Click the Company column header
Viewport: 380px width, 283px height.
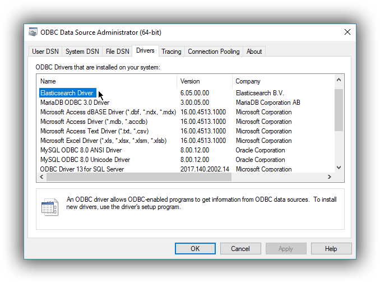click(x=283, y=81)
